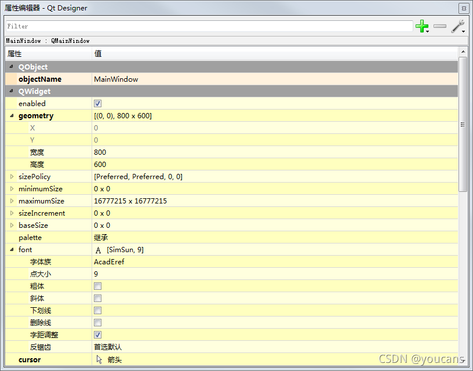Image resolution: width=473 pixels, height=371 pixels.
Task: Select the 反锯齿 value 首选默认
Action: point(108,347)
